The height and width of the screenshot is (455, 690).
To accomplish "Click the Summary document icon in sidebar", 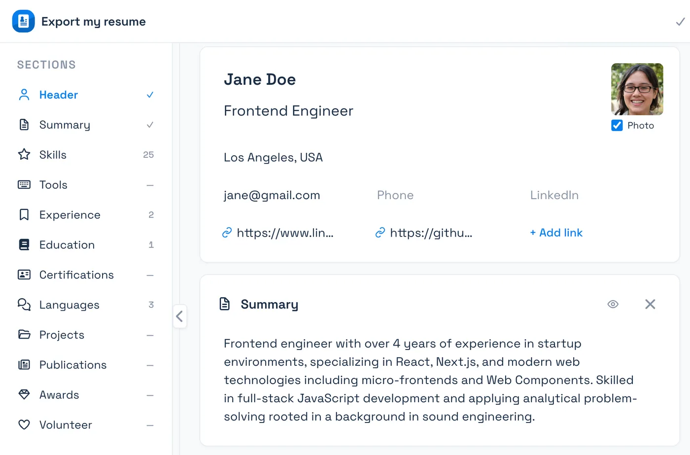I will pos(24,125).
